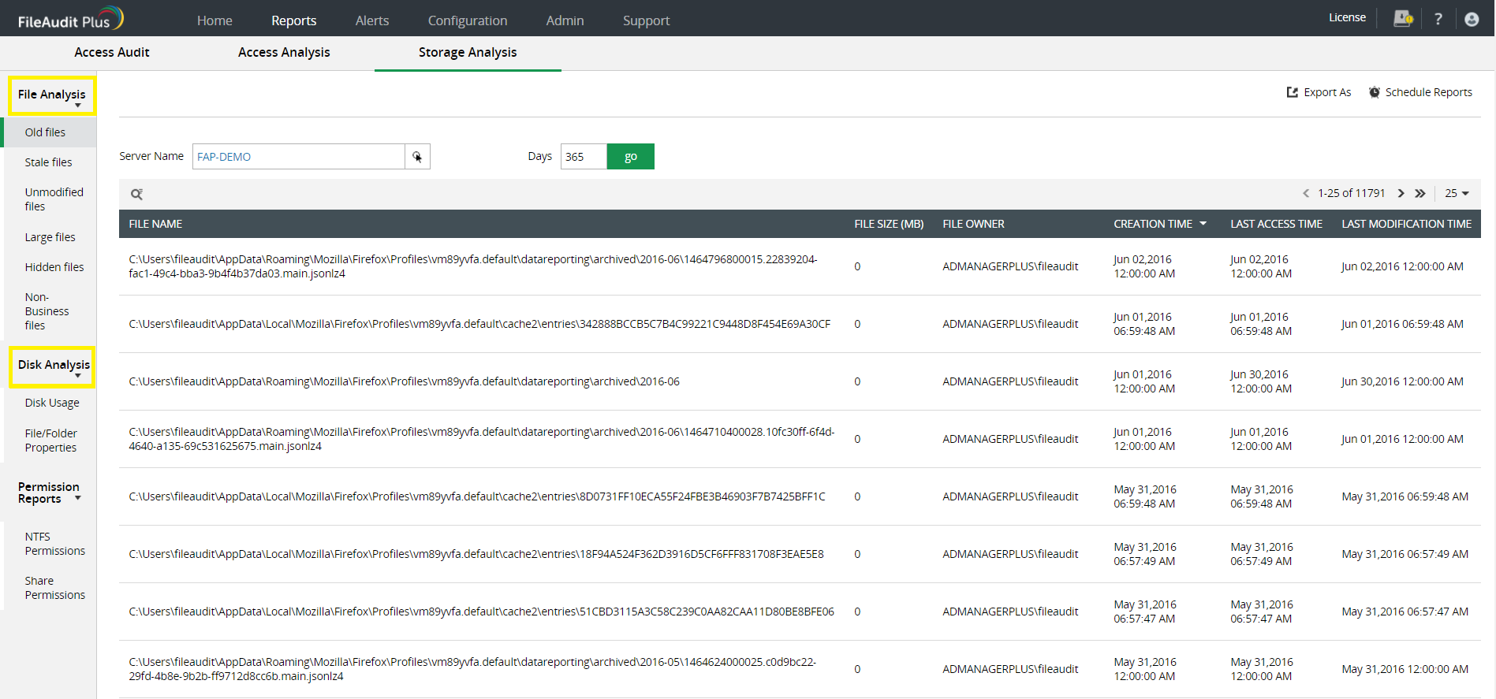Open Schedule Reports clock icon
The image size is (1496, 699).
tap(1374, 92)
